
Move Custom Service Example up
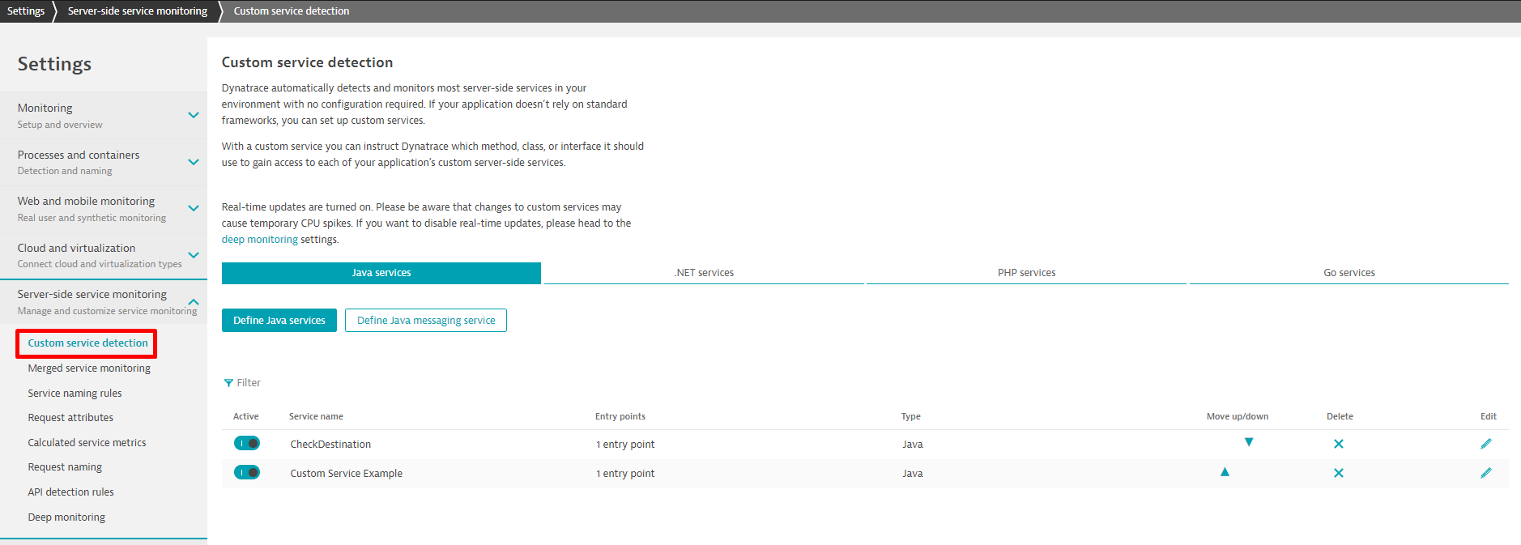click(x=1225, y=472)
